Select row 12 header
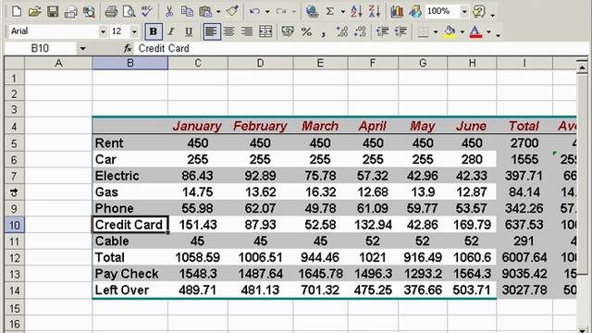Image resolution: width=592 pixels, height=333 pixels. (14, 257)
